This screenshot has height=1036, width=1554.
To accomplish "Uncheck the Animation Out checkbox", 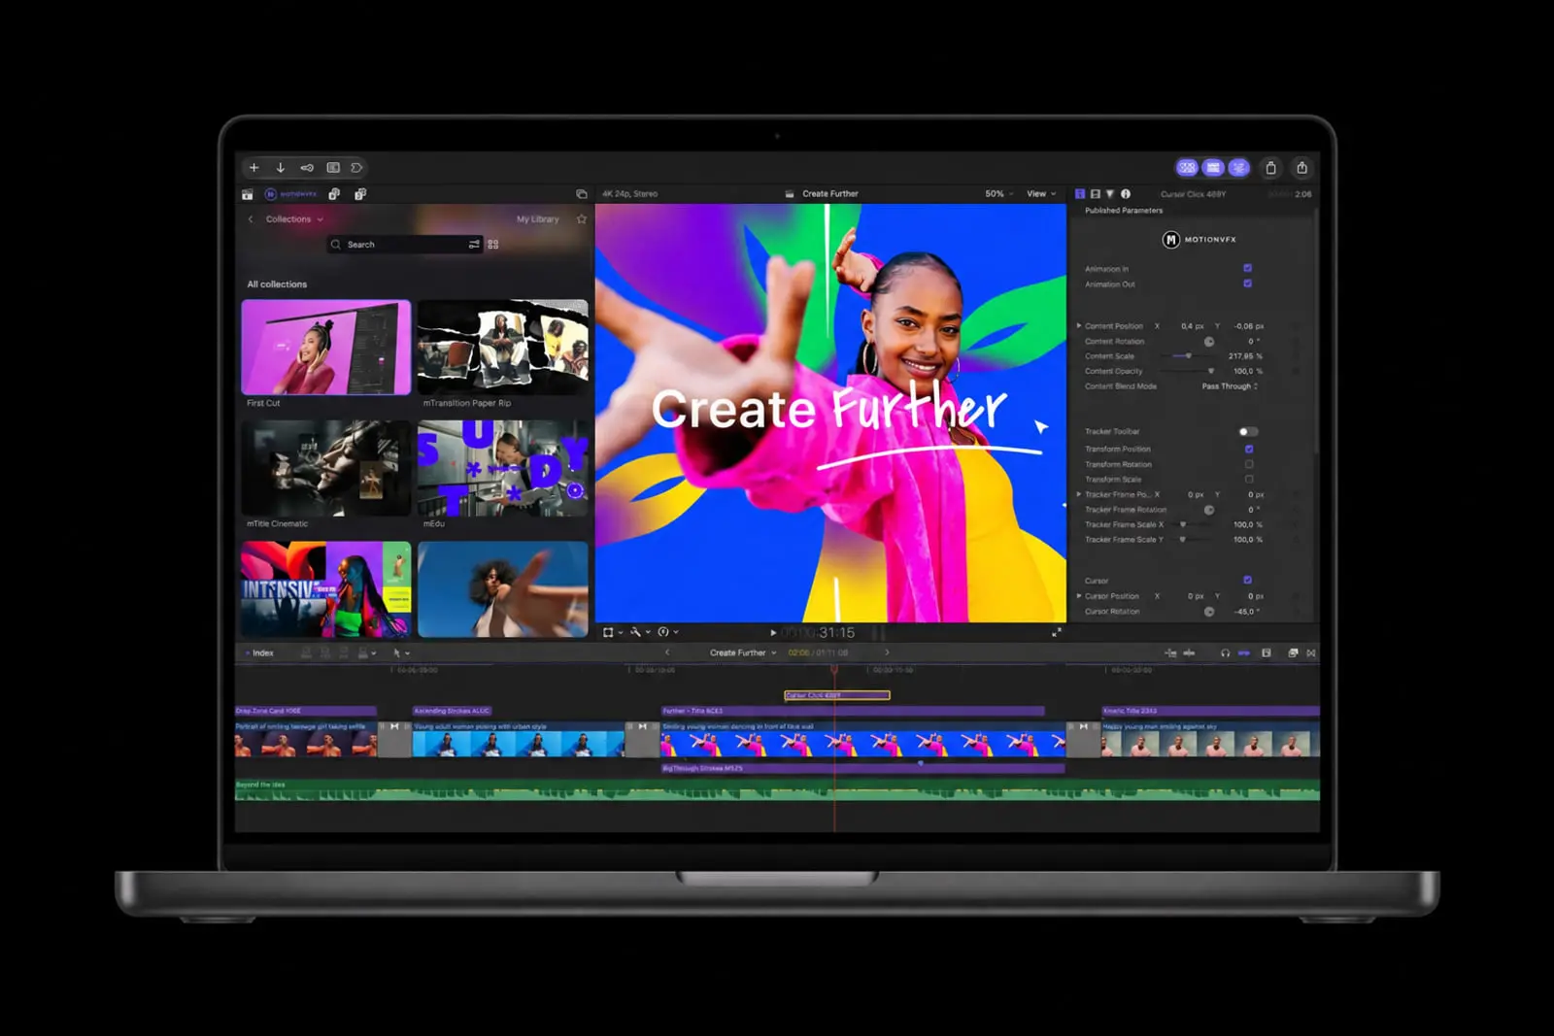I will click(x=1248, y=284).
